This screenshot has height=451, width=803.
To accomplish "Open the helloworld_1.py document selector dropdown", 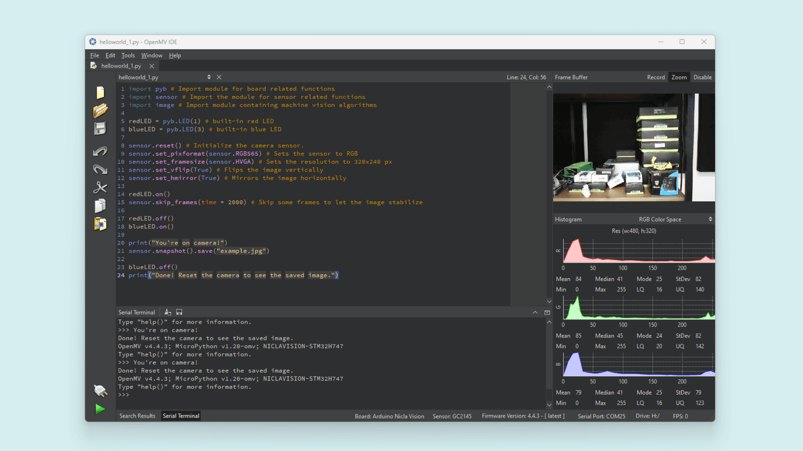I will tap(209, 77).
